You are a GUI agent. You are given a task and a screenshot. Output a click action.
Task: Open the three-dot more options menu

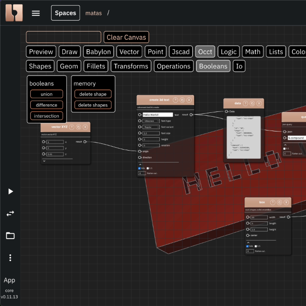pyautogui.click(x=10, y=258)
